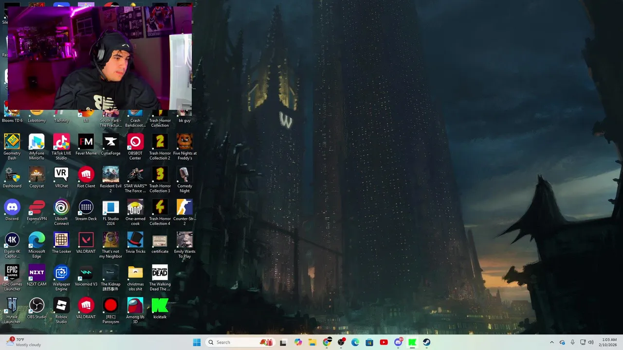Open the weather widget showing 70°F
This screenshot has height=350, width=623.
click(23, 342)
